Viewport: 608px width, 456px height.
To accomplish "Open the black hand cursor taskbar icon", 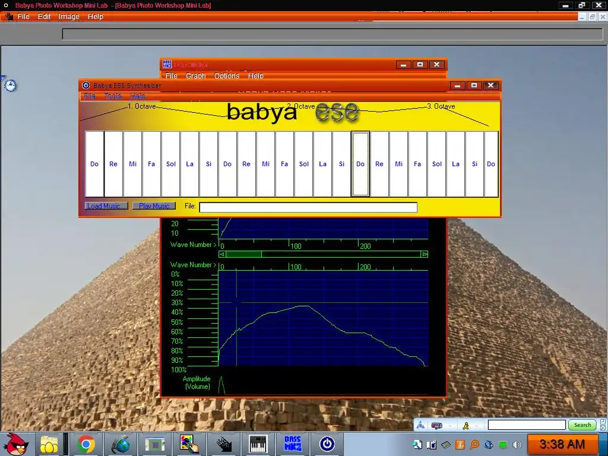I will point(224,444).
